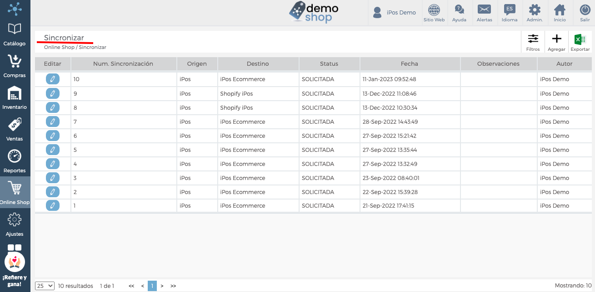Sort by Num. Sincronización column header
This screenshot has height=292, width=595.
coord(123,64)
